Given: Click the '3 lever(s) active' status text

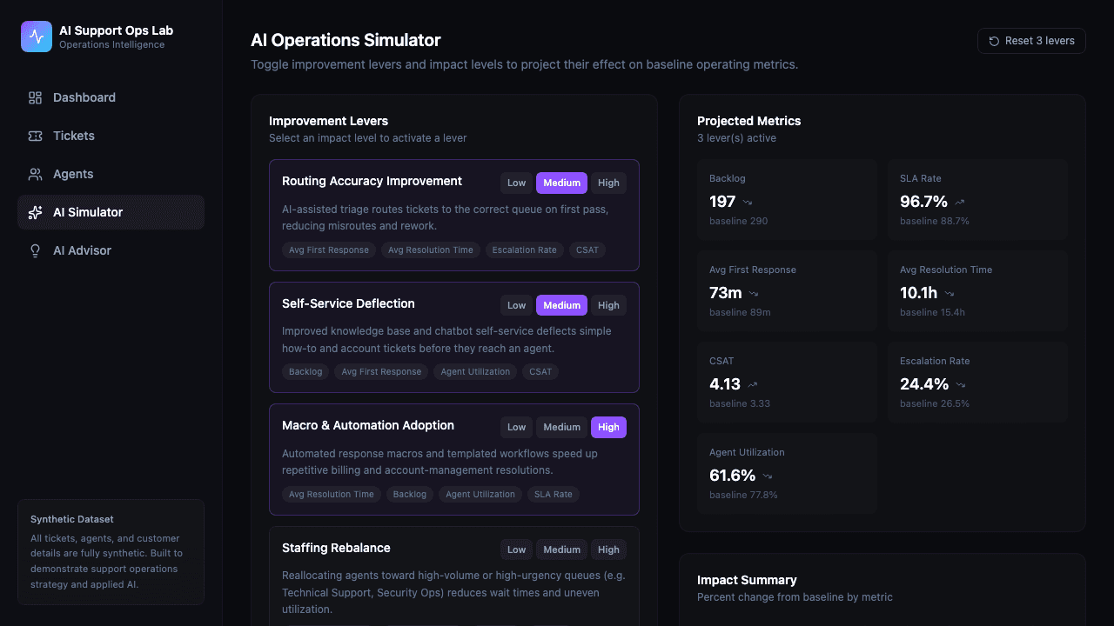Looking at the screenshot, I should [x=736, y=138].
